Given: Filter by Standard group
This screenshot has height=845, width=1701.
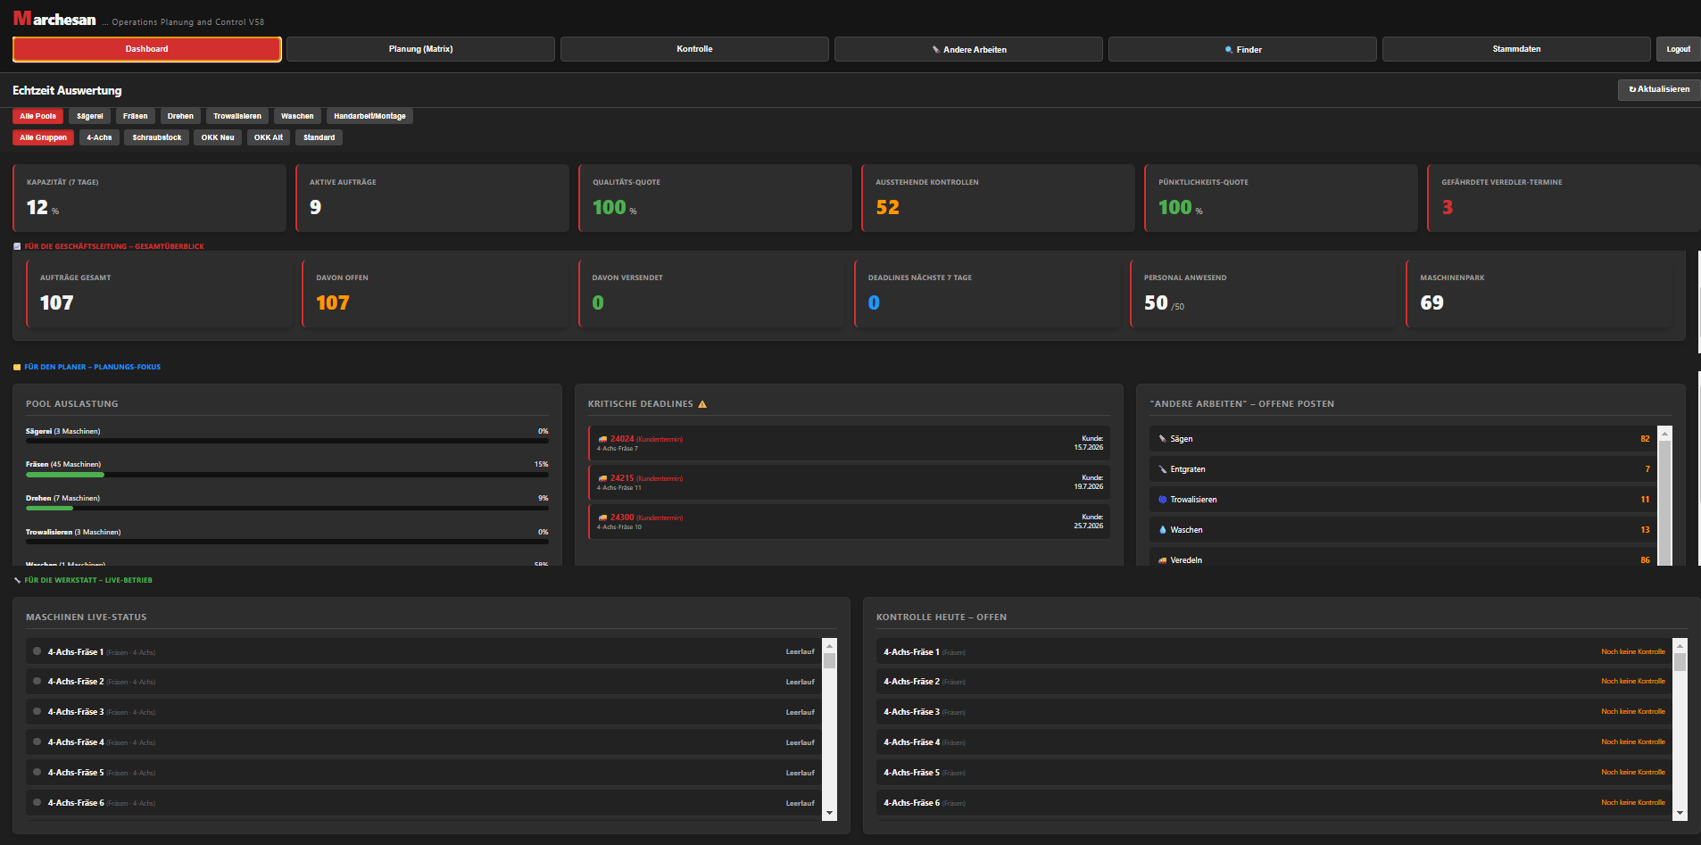Looking at the screenshot, I should [x=319, y=137].
